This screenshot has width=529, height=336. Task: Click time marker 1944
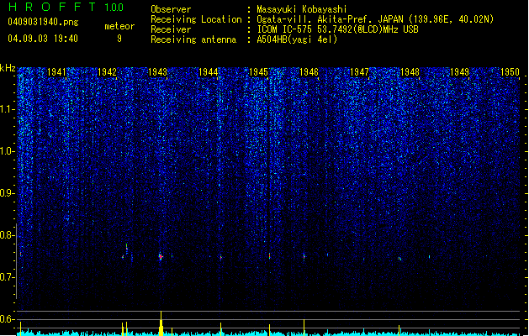pos(209,72)
